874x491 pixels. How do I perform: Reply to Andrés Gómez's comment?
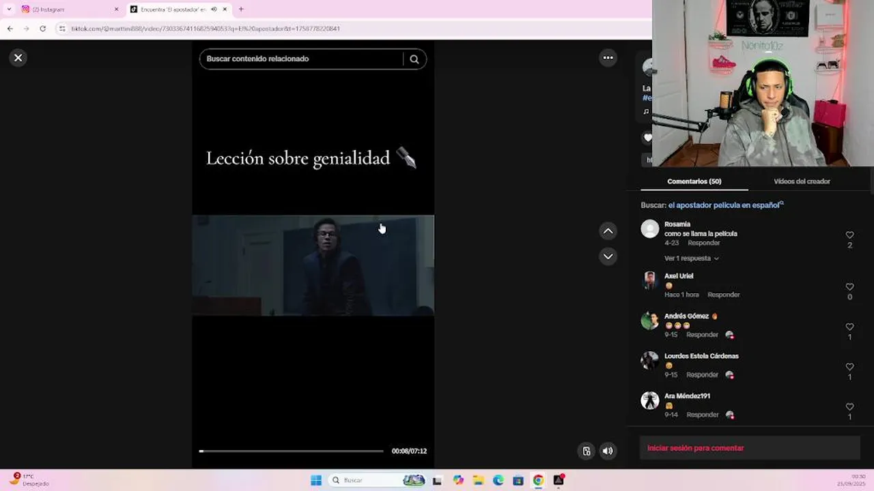click(702, 336)
